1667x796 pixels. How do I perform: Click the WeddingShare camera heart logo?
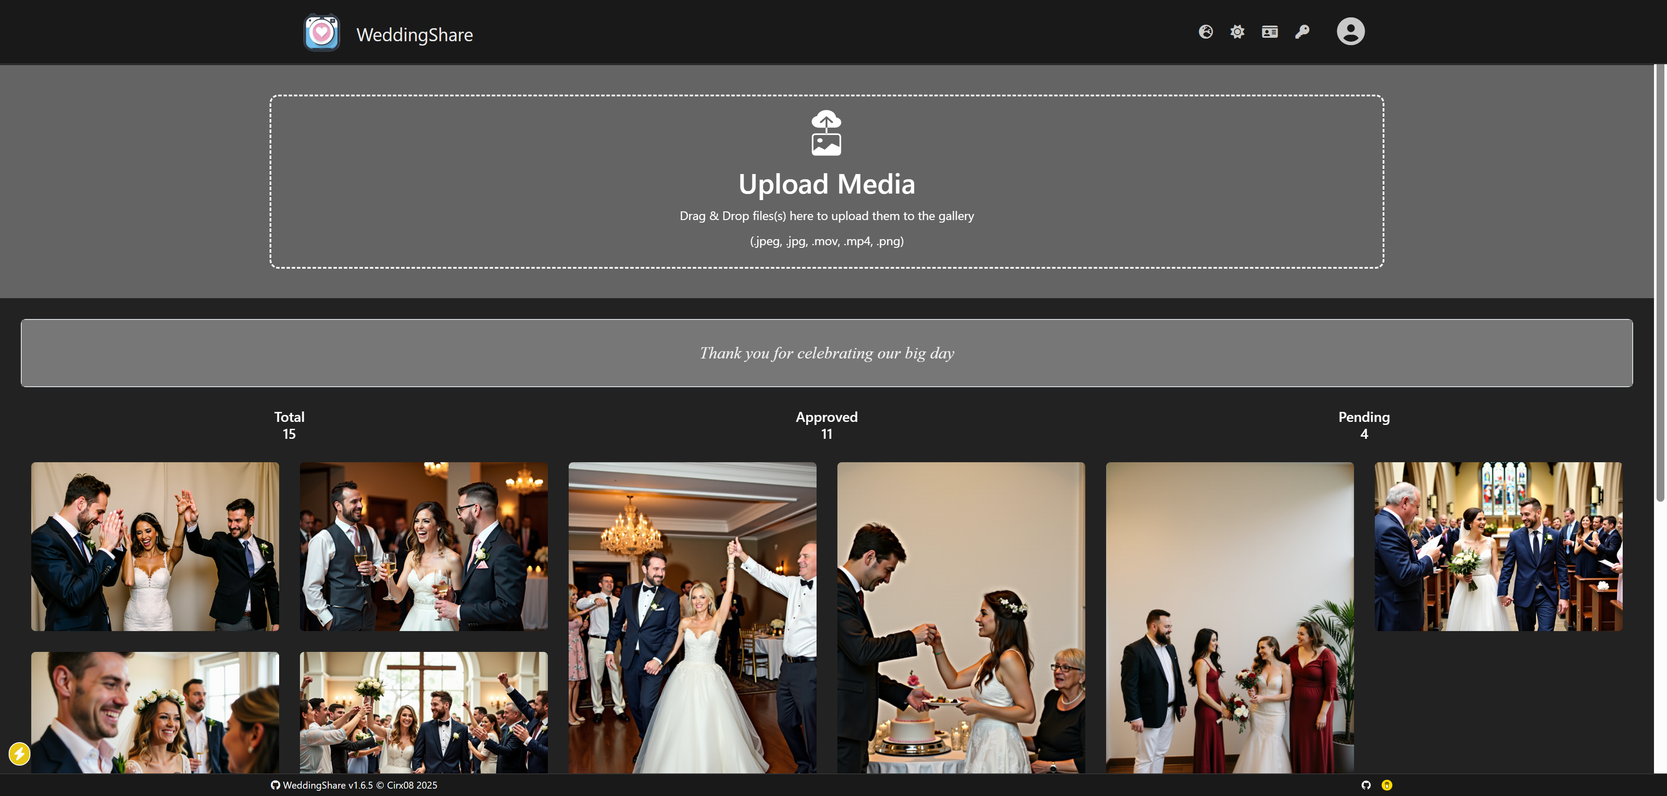(322, 33)
